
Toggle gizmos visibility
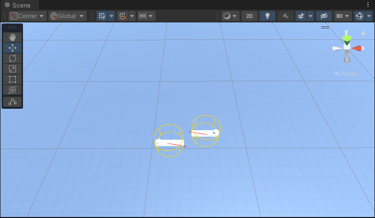pos(359,16)
